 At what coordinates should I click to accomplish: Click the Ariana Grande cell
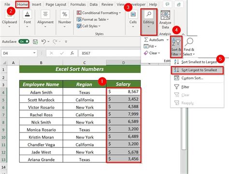tap(41, 159)
